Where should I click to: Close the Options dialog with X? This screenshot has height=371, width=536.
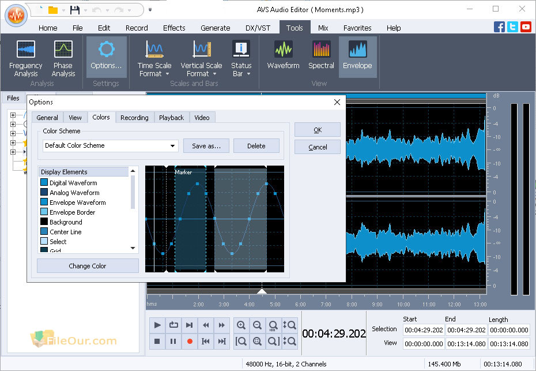coord(337,102)
